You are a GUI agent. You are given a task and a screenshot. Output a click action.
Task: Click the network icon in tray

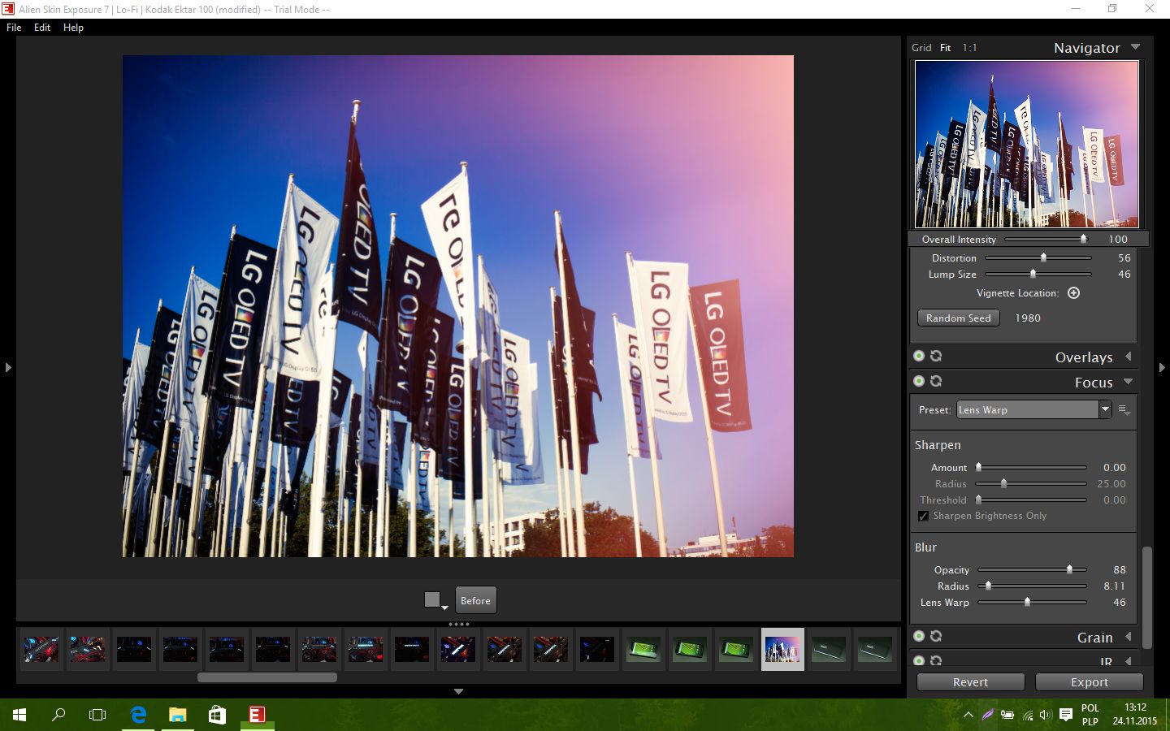pos(1027,716)
